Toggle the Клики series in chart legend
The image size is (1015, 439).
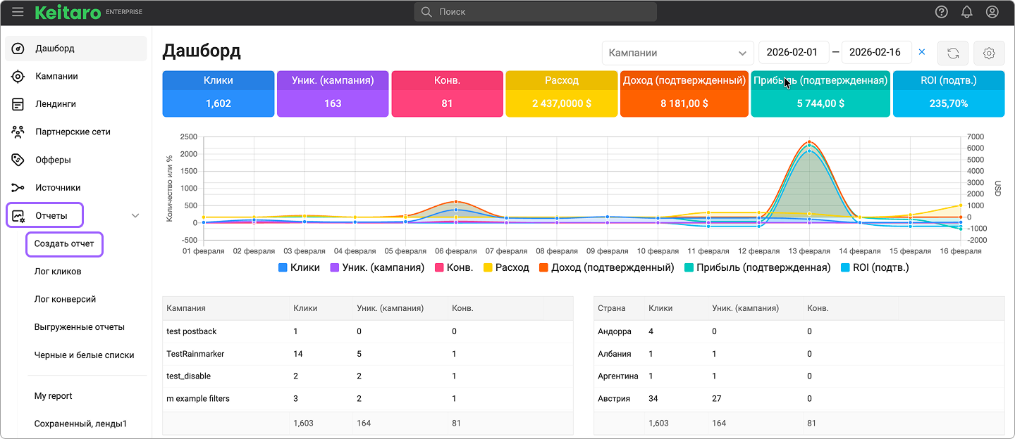tap(299, 267)
